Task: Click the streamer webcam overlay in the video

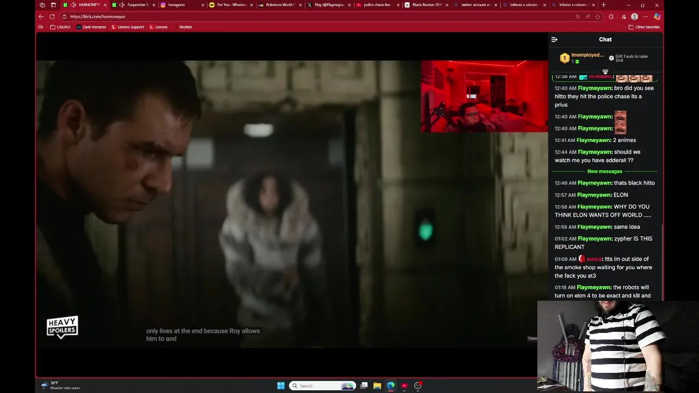Action: (x=484, y=96)
